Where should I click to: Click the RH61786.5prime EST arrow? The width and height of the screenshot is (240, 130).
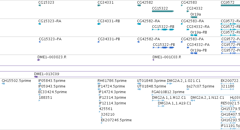99,84
